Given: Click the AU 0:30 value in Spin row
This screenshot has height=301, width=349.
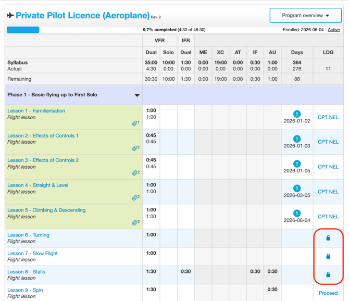Looking at the screenshot, I should pyautogui.click(x=272, y=290).
